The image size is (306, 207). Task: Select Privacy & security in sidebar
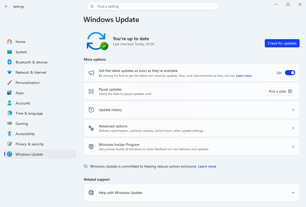click(40, 144)
